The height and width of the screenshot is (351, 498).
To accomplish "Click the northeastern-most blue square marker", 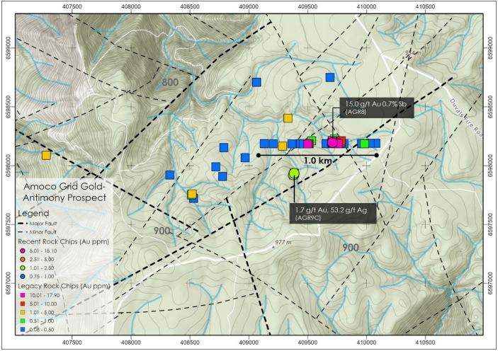I will click(x=330, y=77).
